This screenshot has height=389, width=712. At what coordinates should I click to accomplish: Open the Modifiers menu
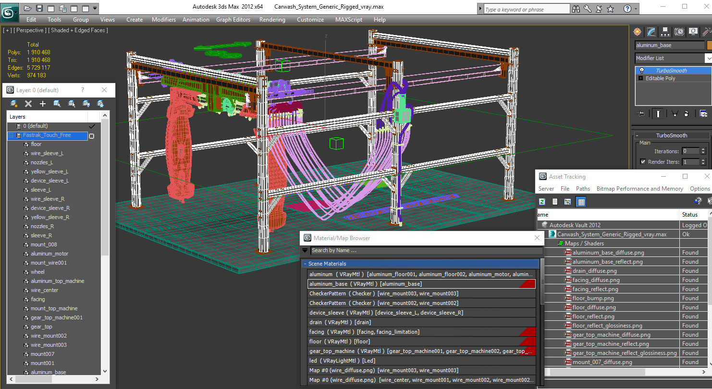coord(164,20)
